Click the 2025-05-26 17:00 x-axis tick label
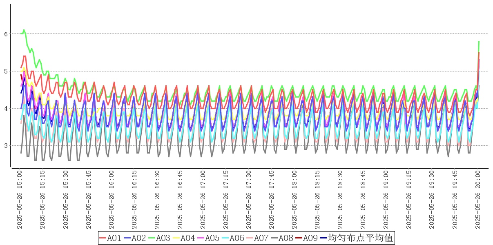Screen dimensions: 493x245 tap(203, 200)
